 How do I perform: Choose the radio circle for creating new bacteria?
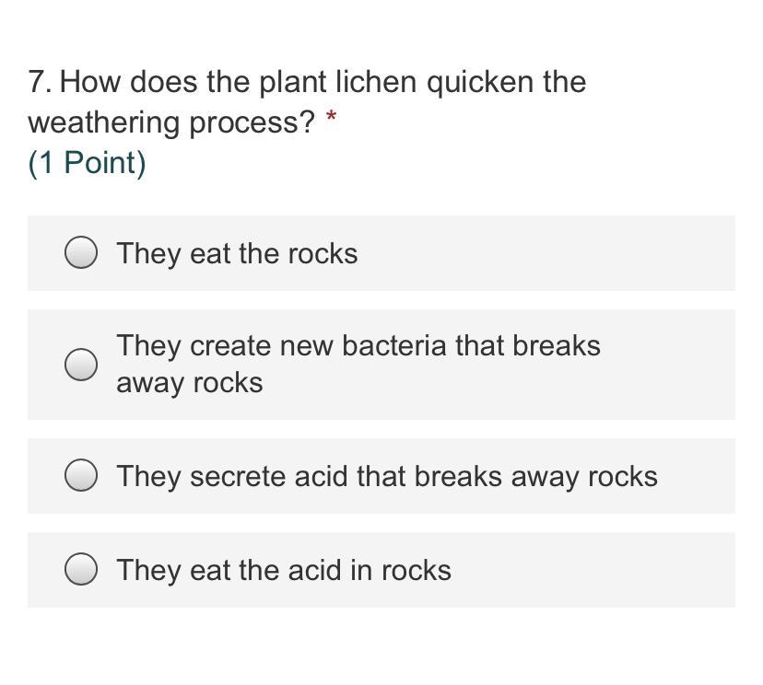coord(81,365)
